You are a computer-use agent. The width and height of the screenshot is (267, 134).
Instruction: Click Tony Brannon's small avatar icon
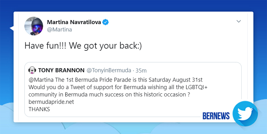click(x=32, y=70)
